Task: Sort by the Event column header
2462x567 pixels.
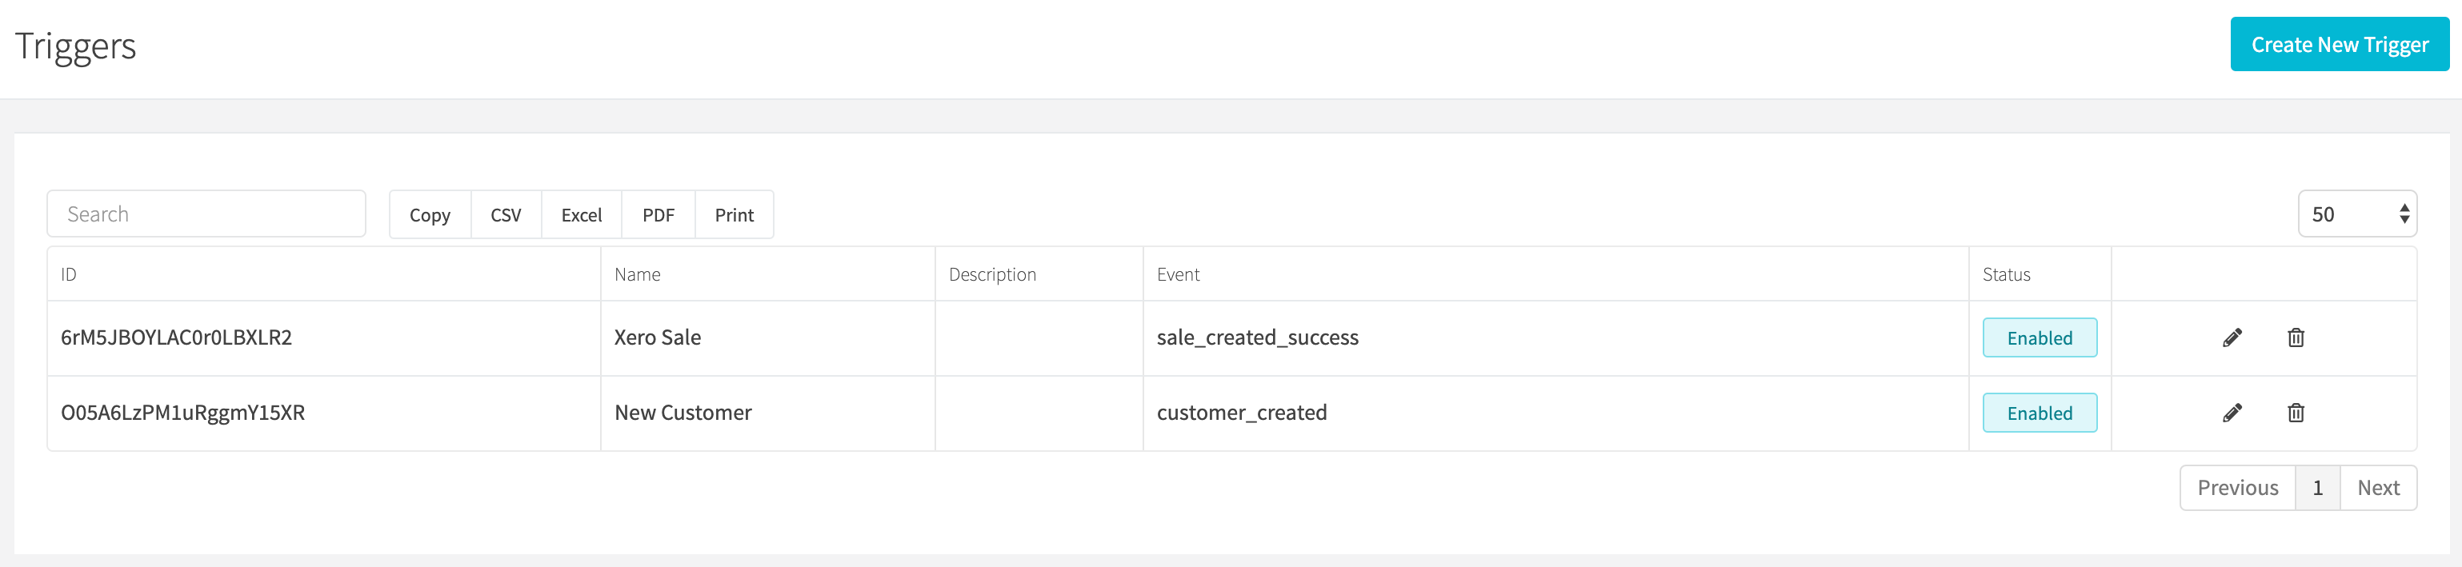Action: tap(1556, 275)
